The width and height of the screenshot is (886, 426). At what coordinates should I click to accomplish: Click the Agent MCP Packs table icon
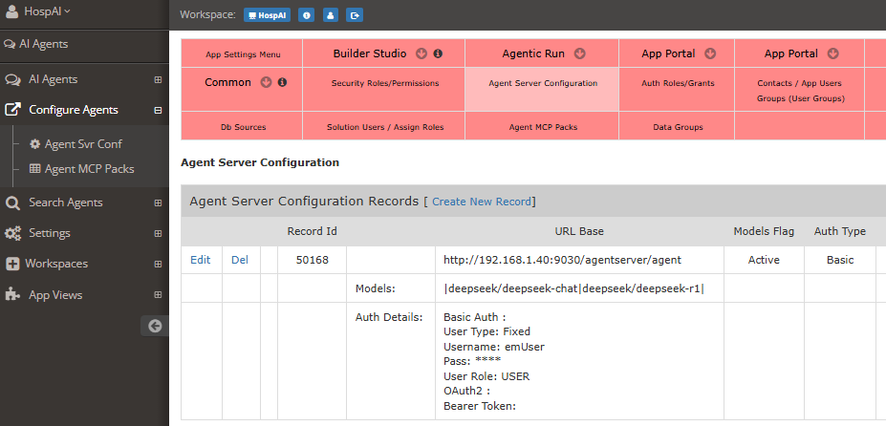35,169
